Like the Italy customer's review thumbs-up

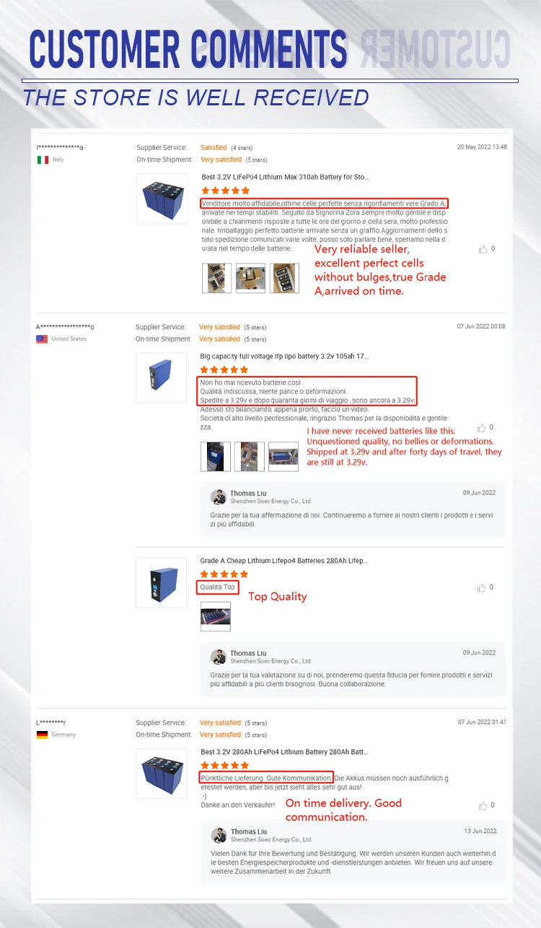pos(483,249)
